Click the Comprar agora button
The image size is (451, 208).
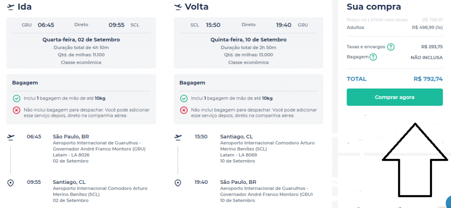[x=394, y=97]
